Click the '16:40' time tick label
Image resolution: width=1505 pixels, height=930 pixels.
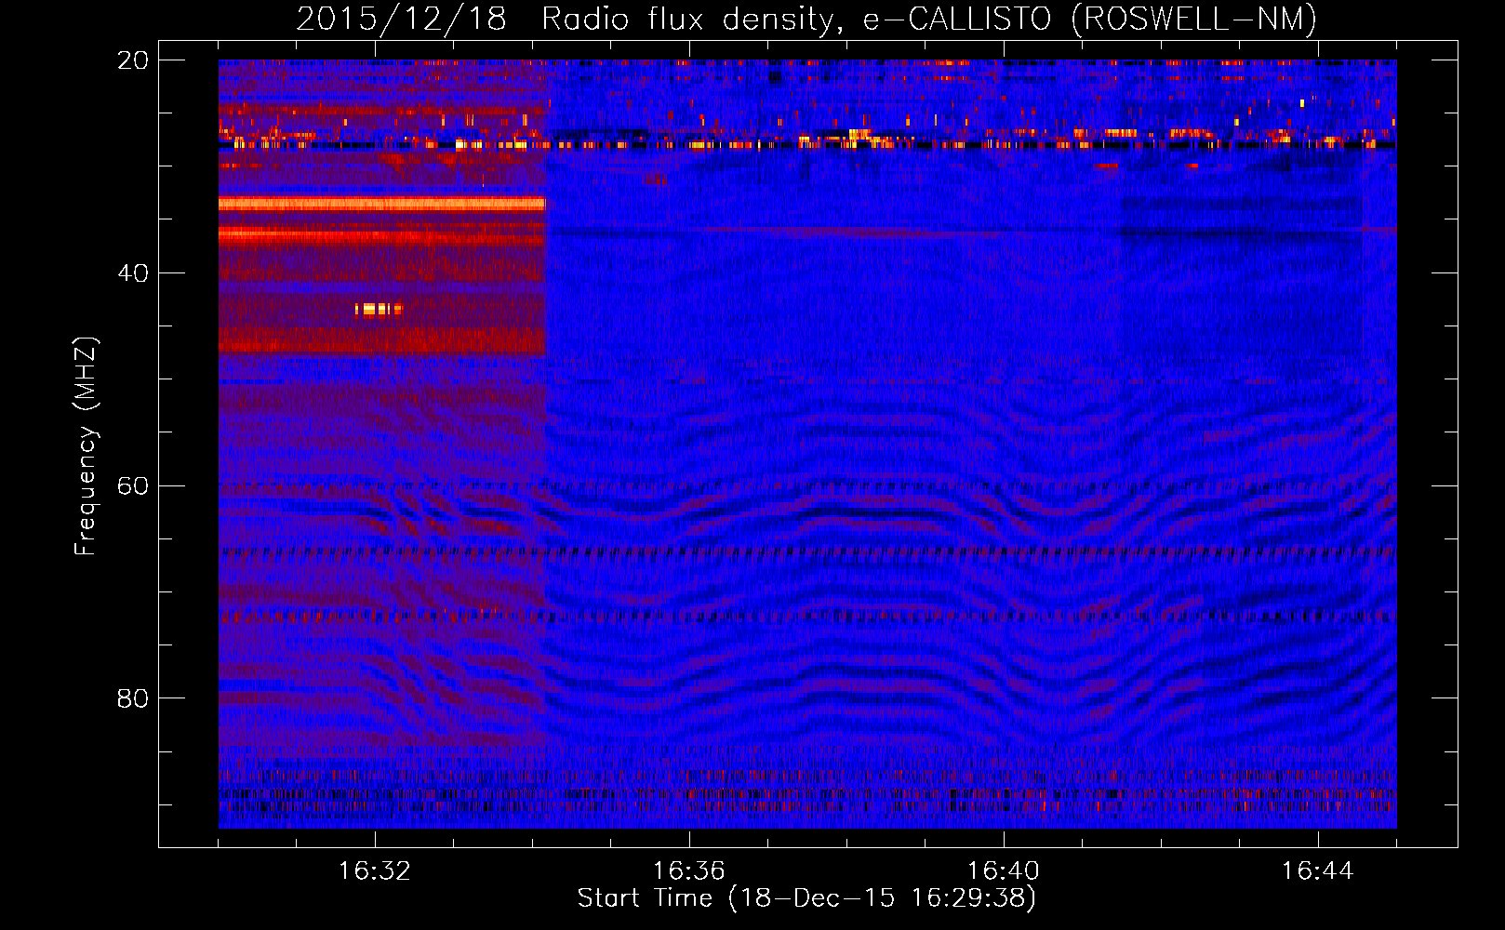click(1004, 870)
